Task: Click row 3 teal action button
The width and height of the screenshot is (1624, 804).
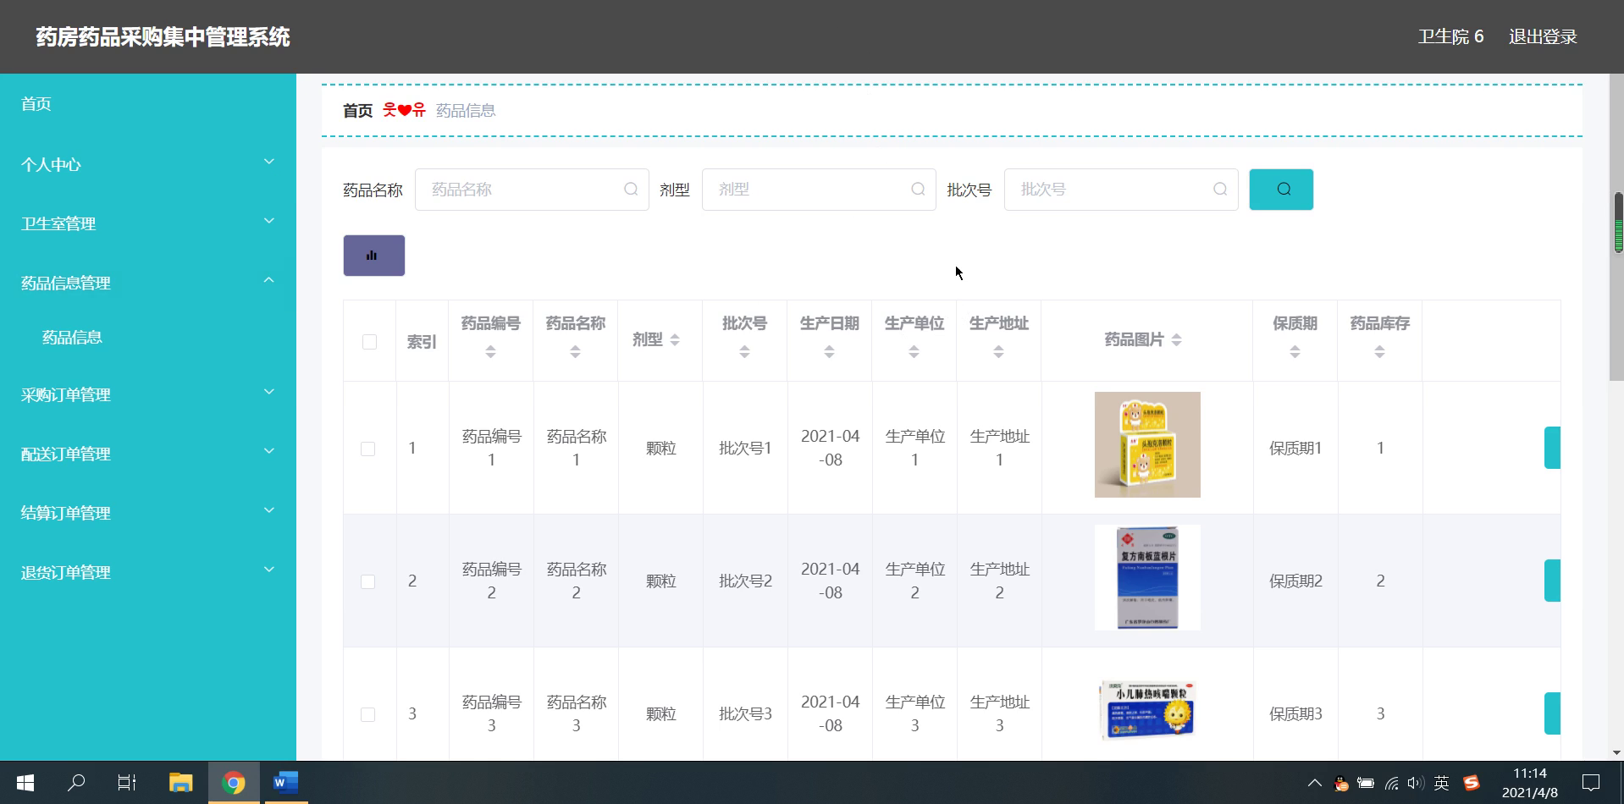Action: point(1552,713)
